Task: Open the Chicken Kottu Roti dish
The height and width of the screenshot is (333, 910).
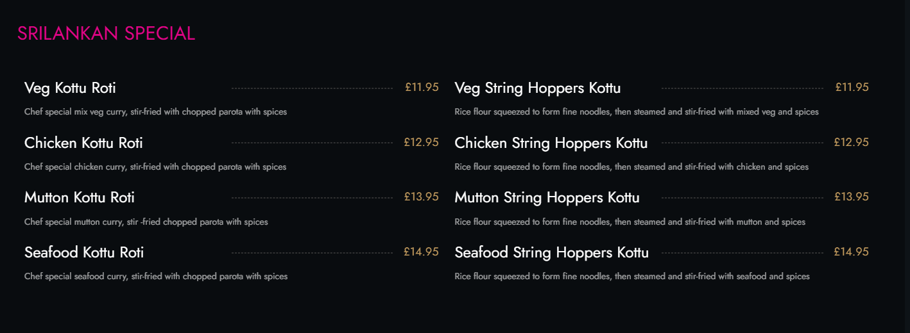Action: point(83,143)
